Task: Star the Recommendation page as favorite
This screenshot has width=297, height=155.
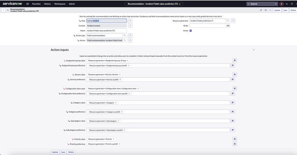Action: [180, 4]
